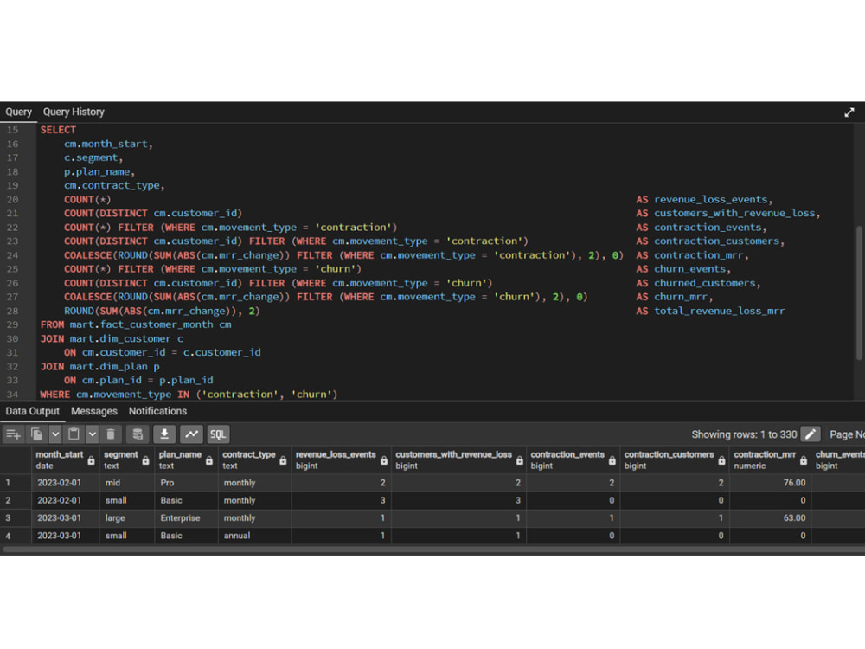Screen dimensions: 865x649
Task: Click the '76.00' contraction_mrr cell
Action: click(x=770, y=483)
